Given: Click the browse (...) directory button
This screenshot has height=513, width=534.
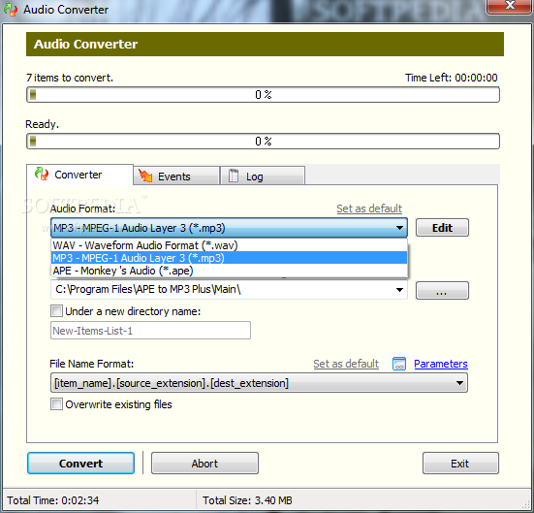Looking at the screenshot, I should click(x=442, y=290).
